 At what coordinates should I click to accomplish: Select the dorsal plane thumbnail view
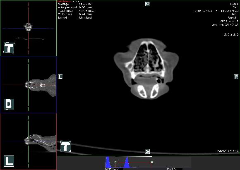coord(28,85)
